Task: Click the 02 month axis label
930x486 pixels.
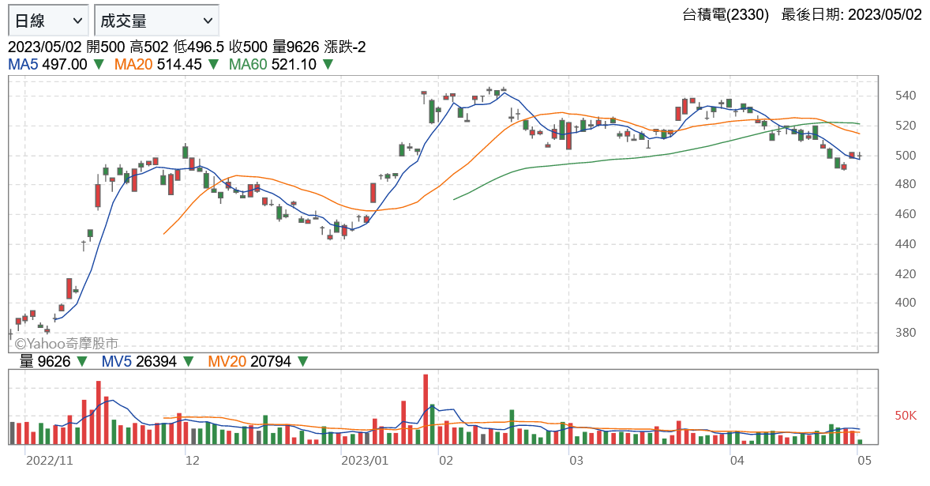Action: 445,461
